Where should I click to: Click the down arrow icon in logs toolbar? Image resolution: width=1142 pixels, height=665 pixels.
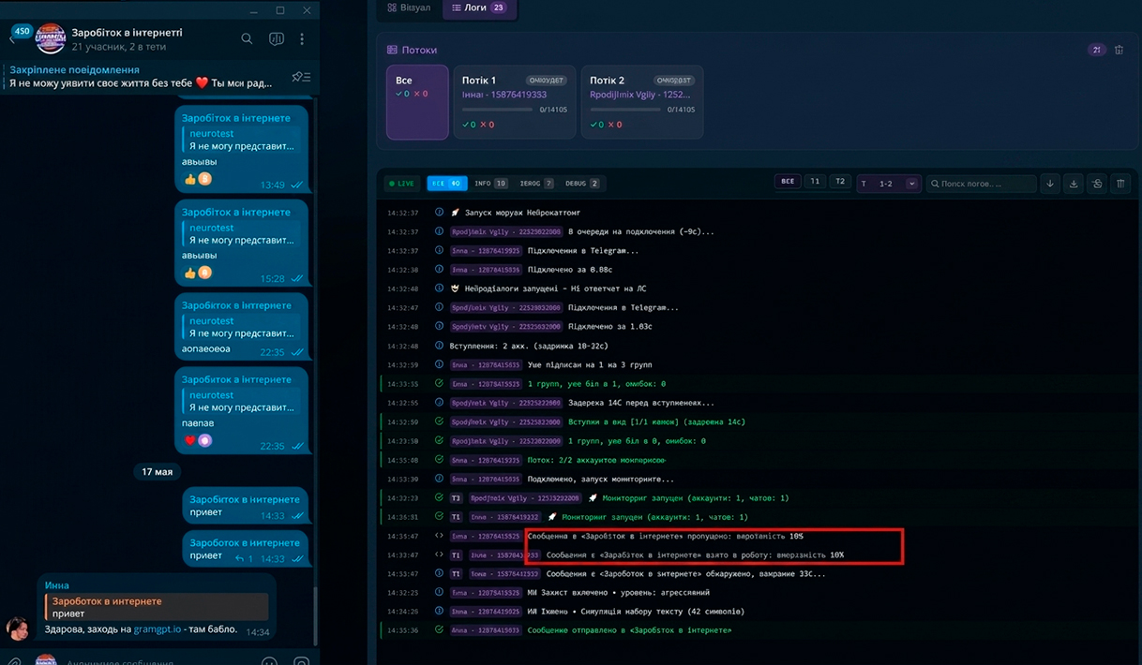coord(1050,184)
